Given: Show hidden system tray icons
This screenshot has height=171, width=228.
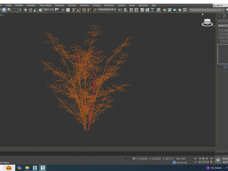Looking at the screenshot, I should click(x=227, y=168).
